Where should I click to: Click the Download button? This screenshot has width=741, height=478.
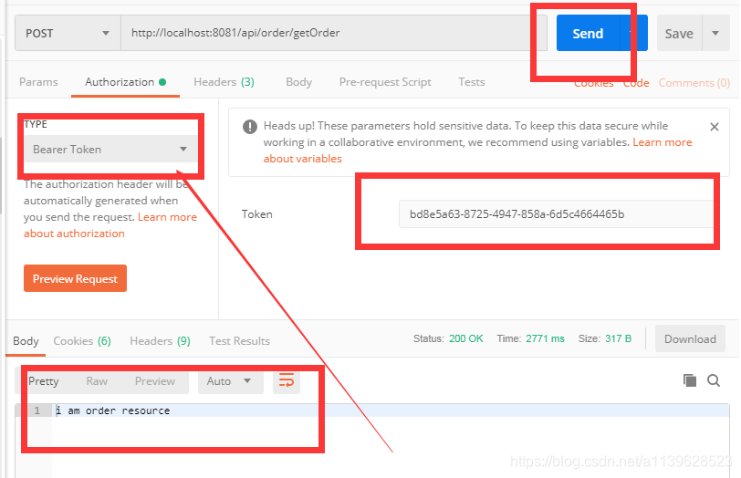[690, 338]
